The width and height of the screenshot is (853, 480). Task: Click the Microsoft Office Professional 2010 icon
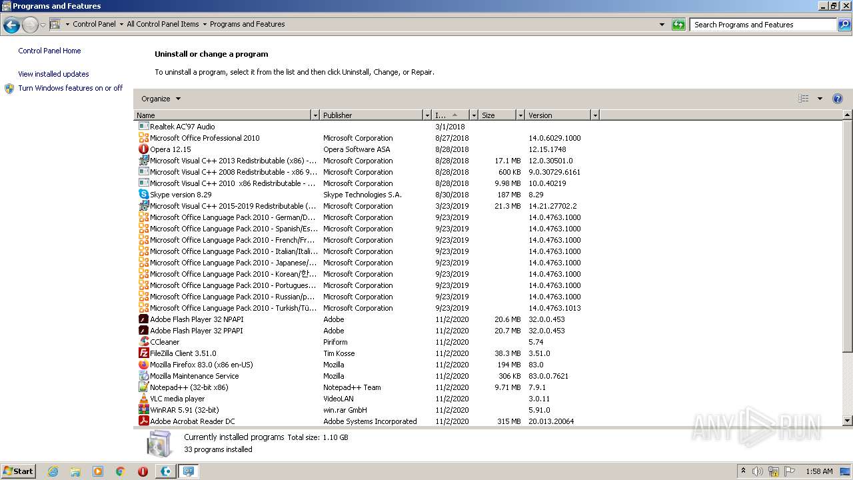click(143, 137)
